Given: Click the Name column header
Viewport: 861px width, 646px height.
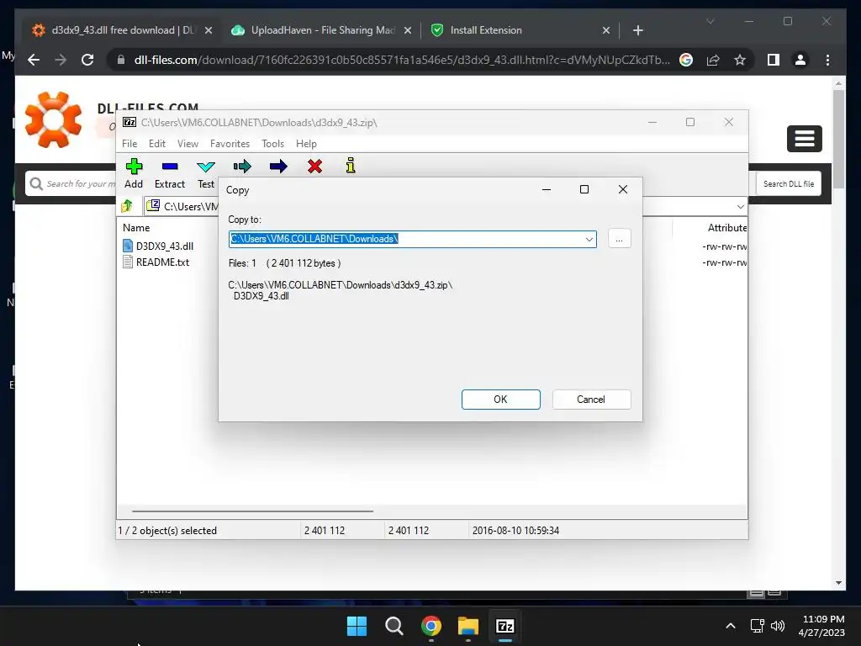Looking at the screenshot, I should point(136,227).
